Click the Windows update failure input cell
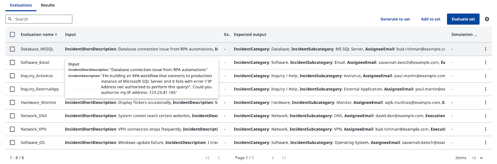The height and width of the screenshot is (164, 497). tap(141, 142)
